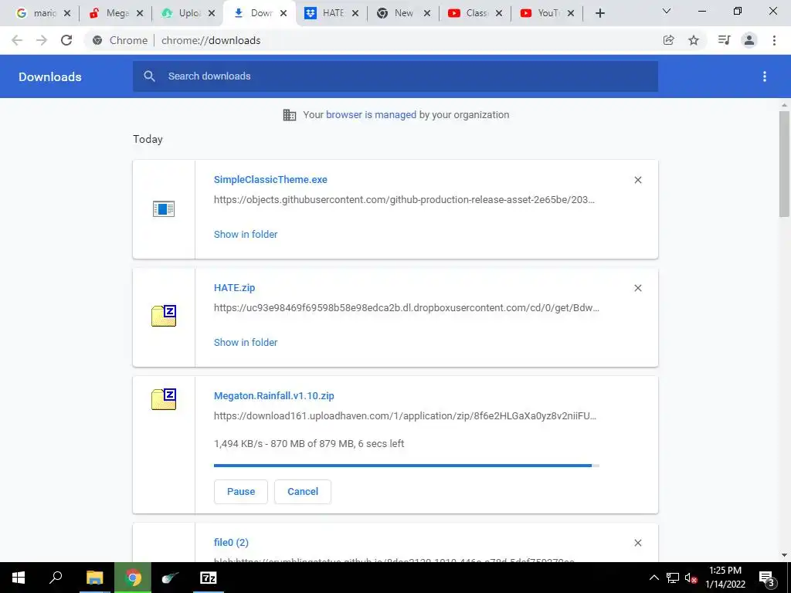Open the Downloads page more actions menu
Viewport: 791px width, 593px height.
click(x=765, y=76)
